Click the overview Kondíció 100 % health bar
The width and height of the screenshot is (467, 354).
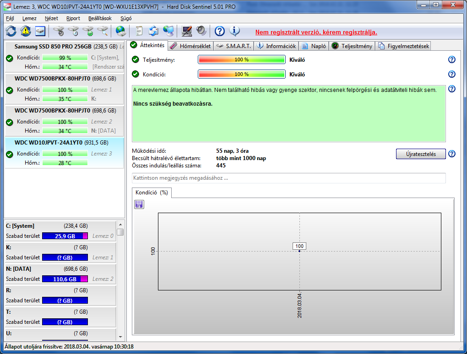pyautogui.click(x=242, y=74)
